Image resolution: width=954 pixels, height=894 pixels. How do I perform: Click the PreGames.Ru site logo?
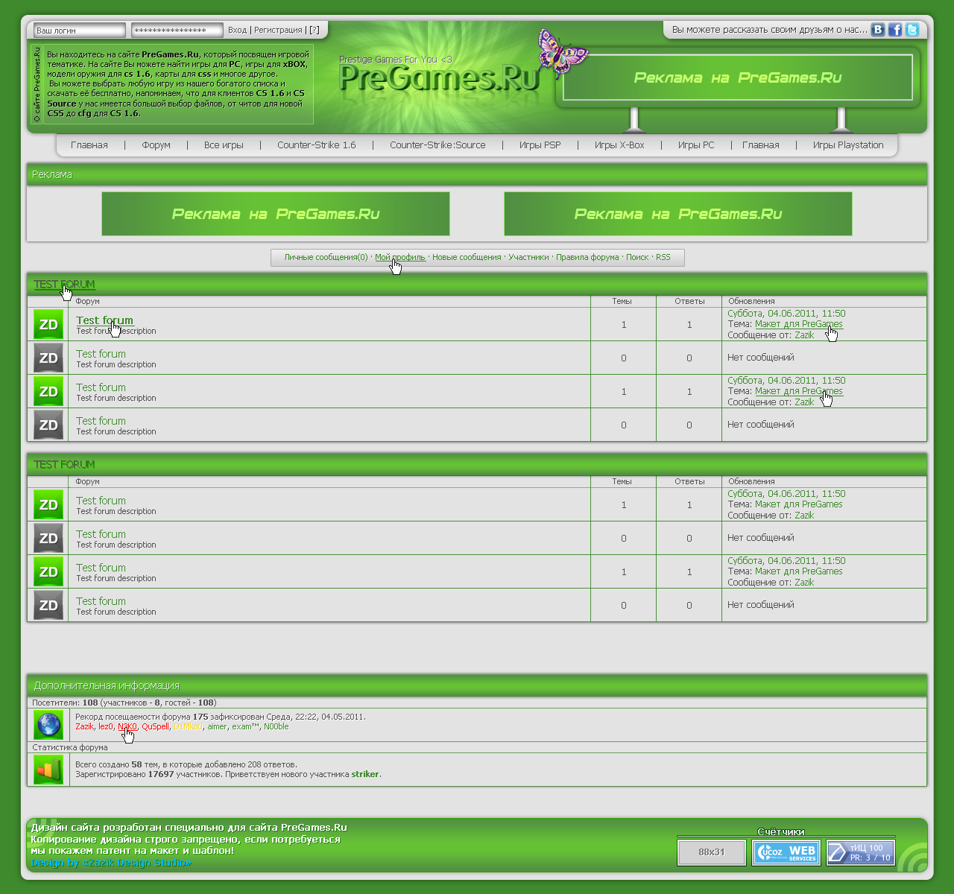coord(439,77)
